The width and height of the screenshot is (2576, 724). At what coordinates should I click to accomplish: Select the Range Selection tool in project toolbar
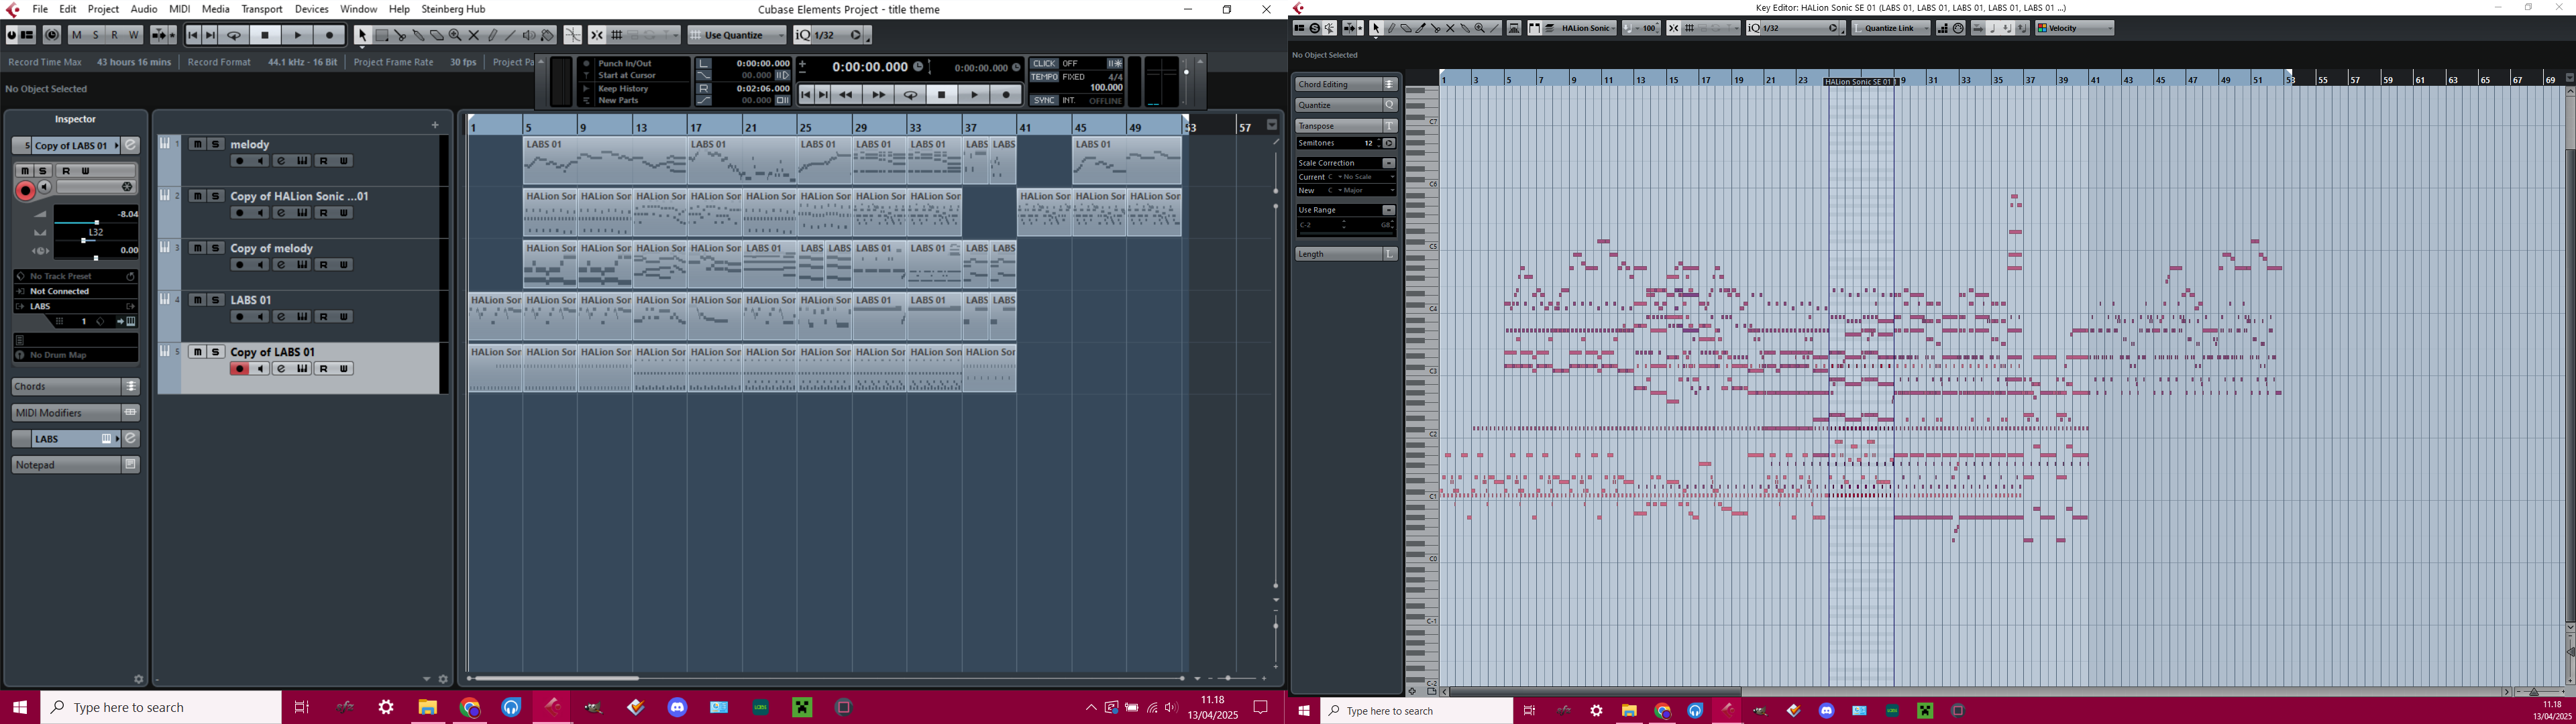381,35
